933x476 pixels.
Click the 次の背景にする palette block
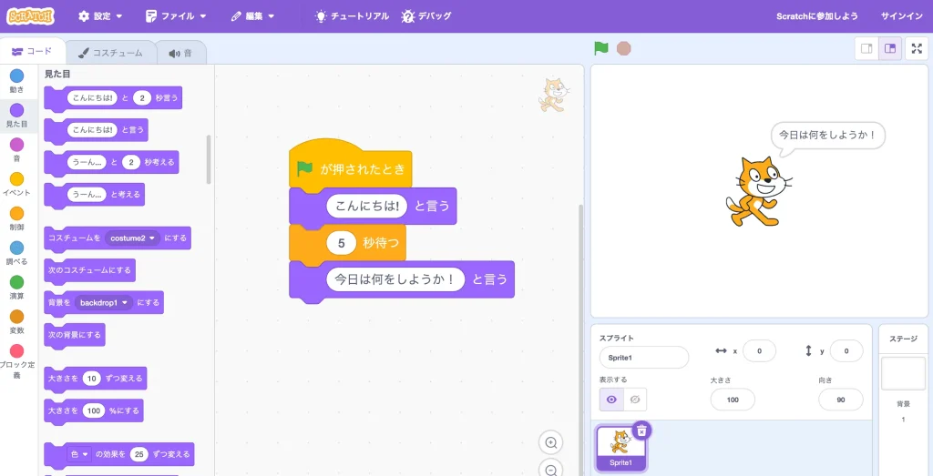click(x=75, y=335)
